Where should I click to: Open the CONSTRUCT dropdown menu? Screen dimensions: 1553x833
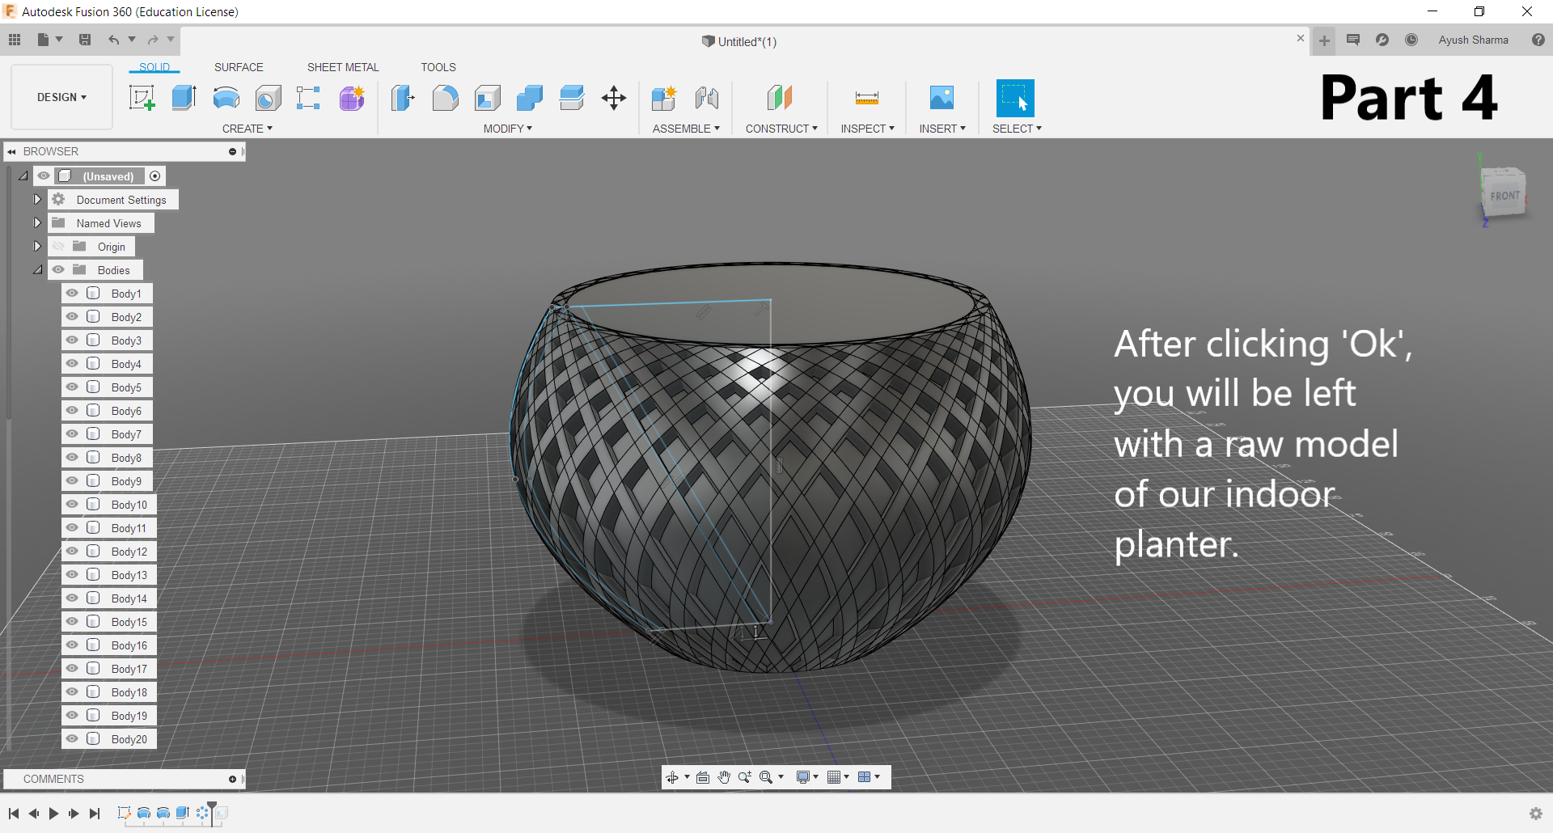point(781,129)
